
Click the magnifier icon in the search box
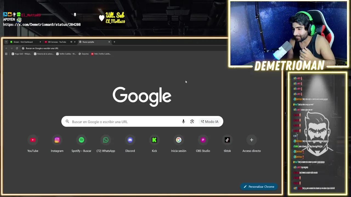tap(67, 121)
